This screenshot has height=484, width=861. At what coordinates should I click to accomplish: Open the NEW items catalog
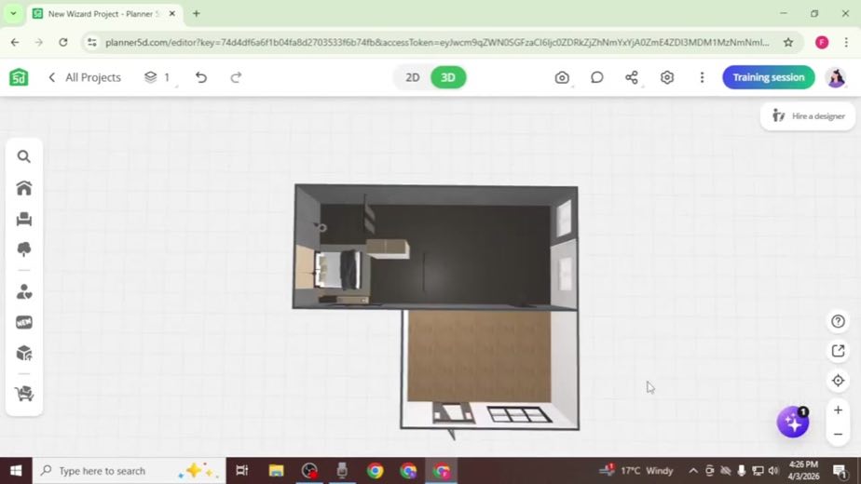23,322
